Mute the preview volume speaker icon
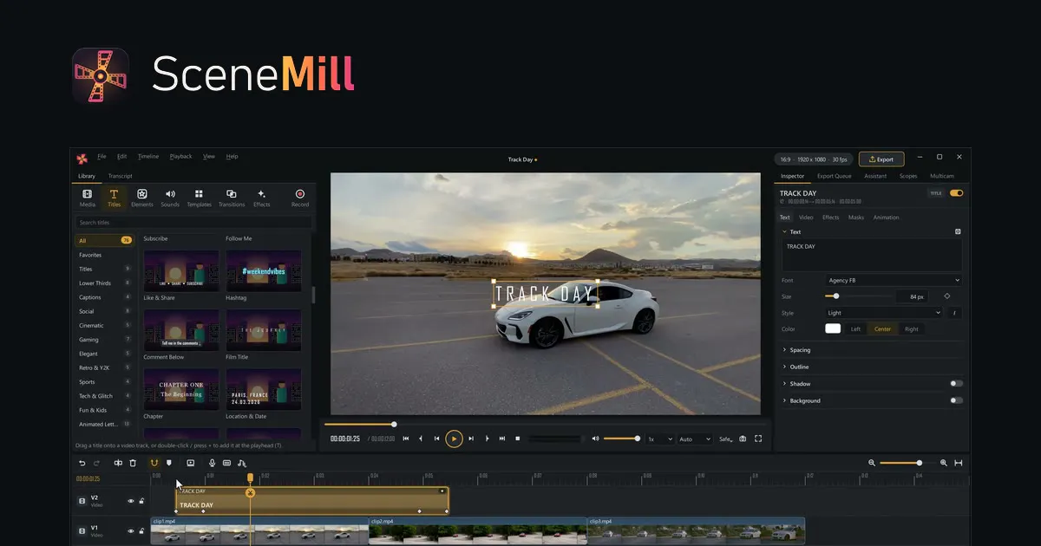This screenshot has height=546, width=1041. tap(595, 439)
